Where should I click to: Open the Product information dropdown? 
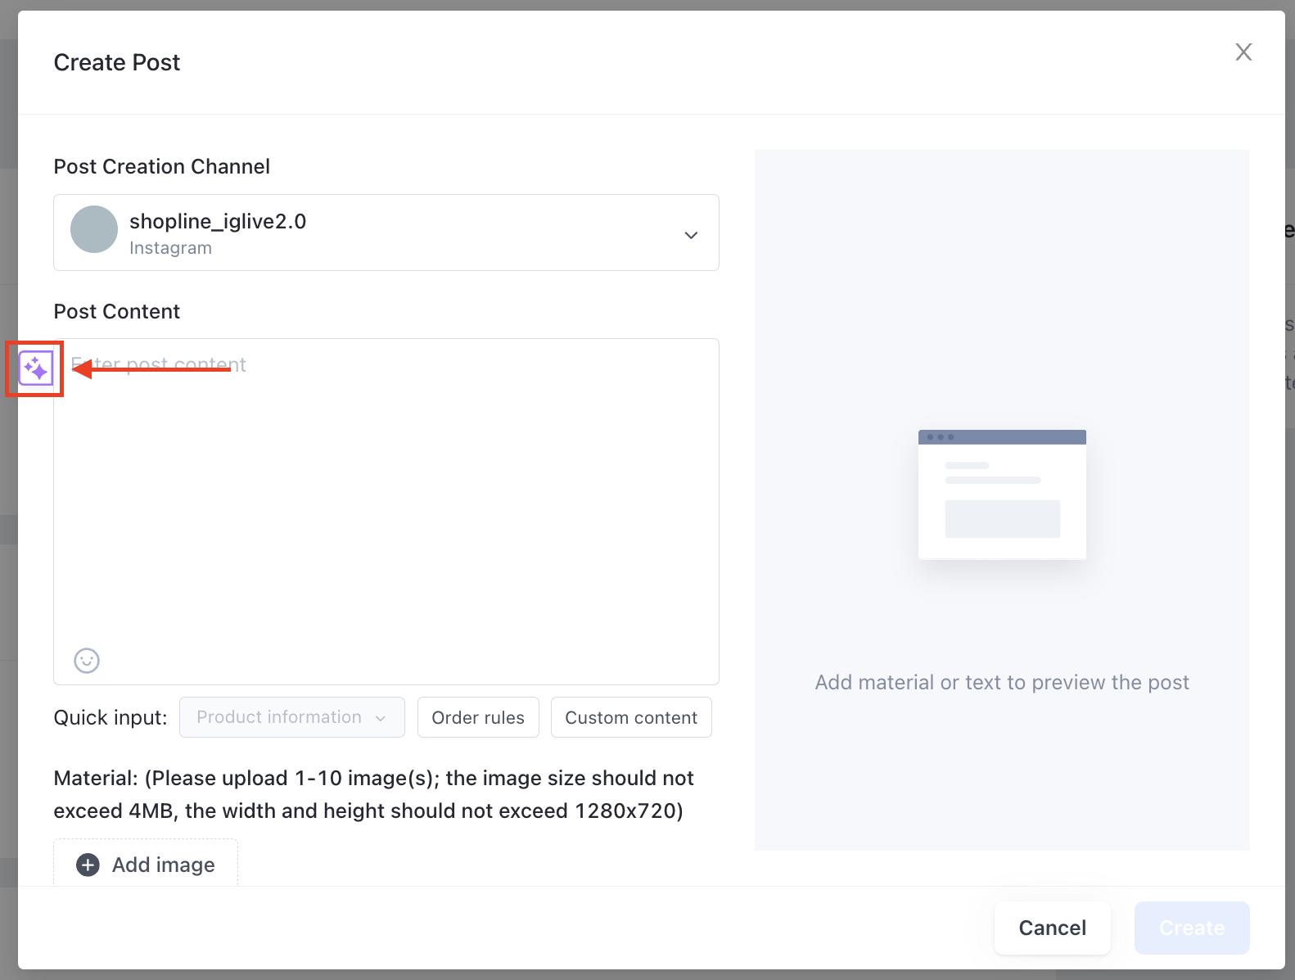(292, 717)
